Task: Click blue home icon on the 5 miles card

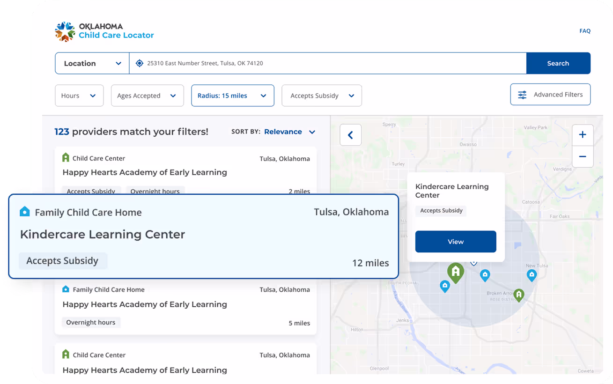Action: 66,289
